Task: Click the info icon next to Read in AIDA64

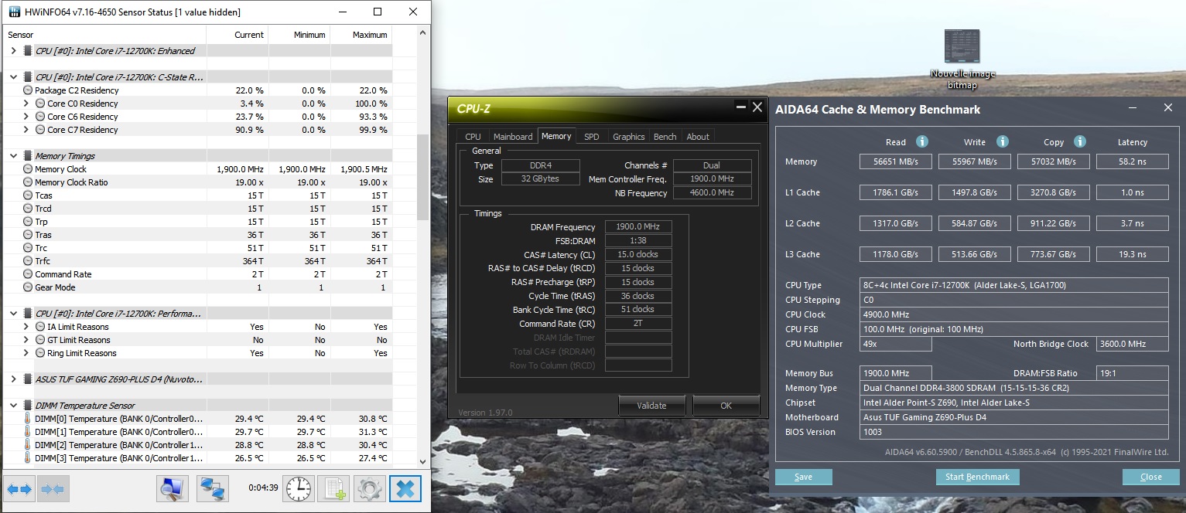Action: pyautogui.click(x=921, y=141)
